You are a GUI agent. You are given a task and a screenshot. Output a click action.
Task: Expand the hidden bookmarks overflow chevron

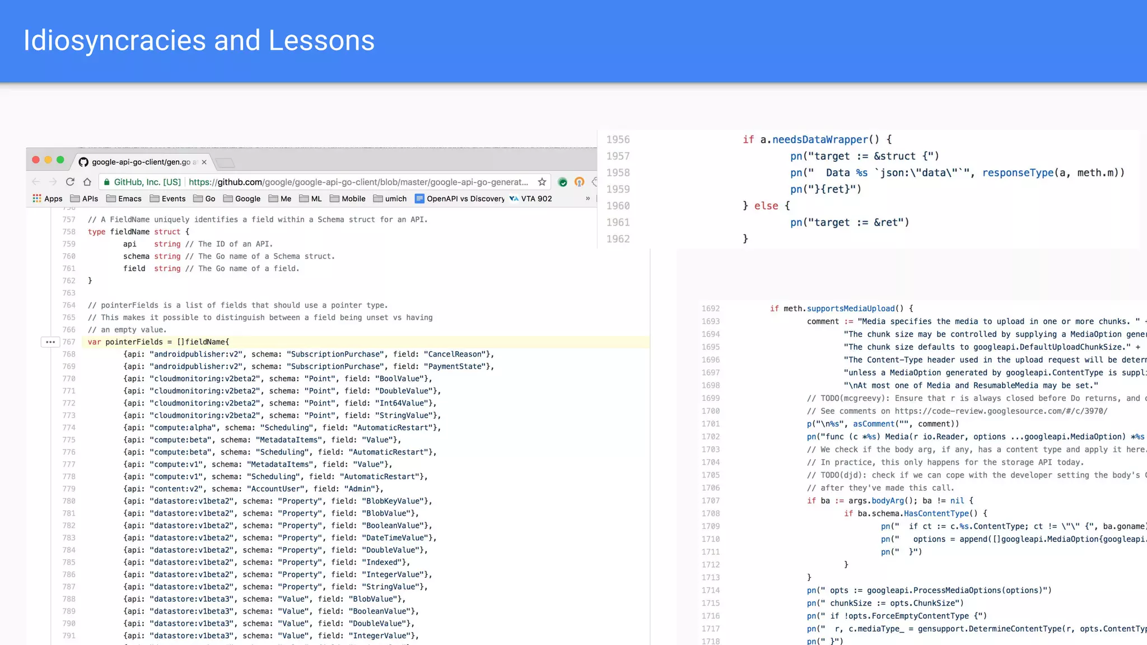(x=588, y=199)
